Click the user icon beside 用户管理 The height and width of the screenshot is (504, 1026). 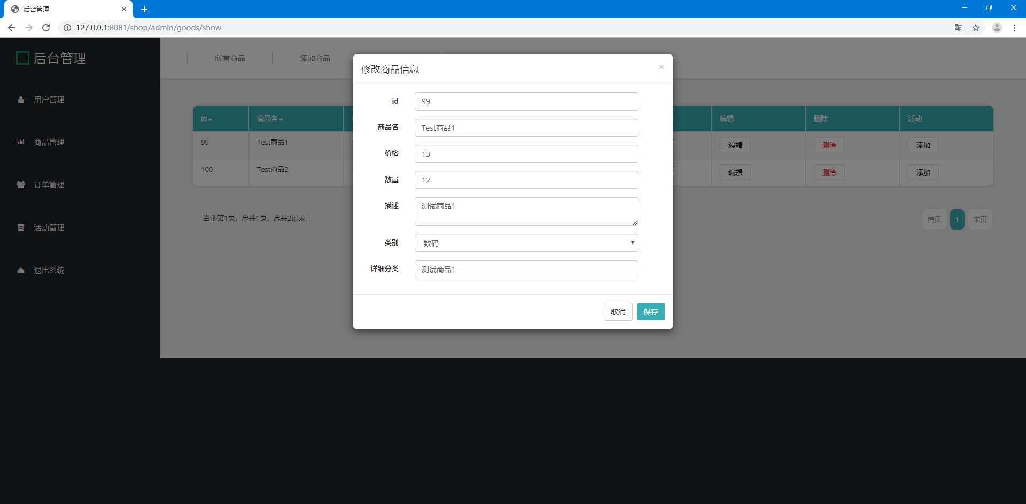click(21, 99)
